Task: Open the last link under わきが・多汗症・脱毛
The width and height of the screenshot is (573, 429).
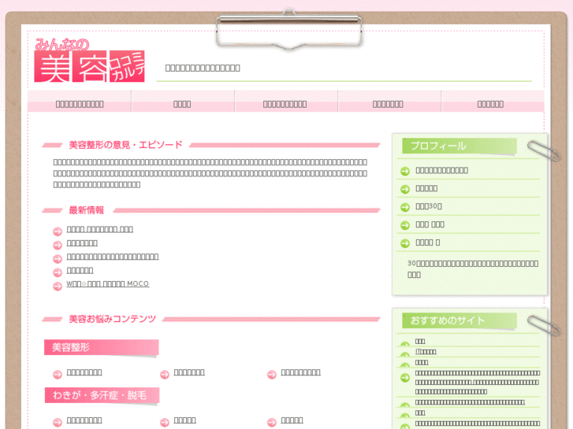Action: [292, 420]
